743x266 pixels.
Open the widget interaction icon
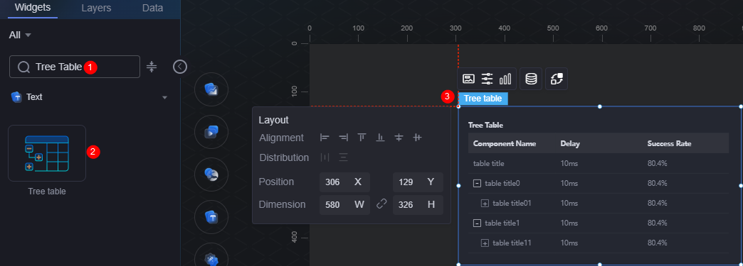pyautogui.click(x=557, y=79)
